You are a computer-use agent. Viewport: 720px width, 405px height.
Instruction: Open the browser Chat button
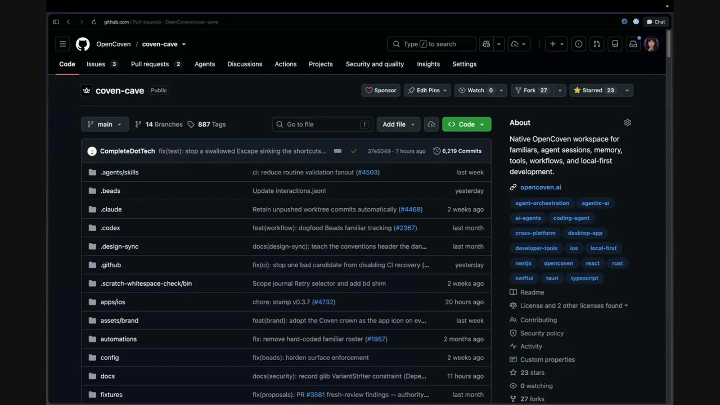click(656, 22)
